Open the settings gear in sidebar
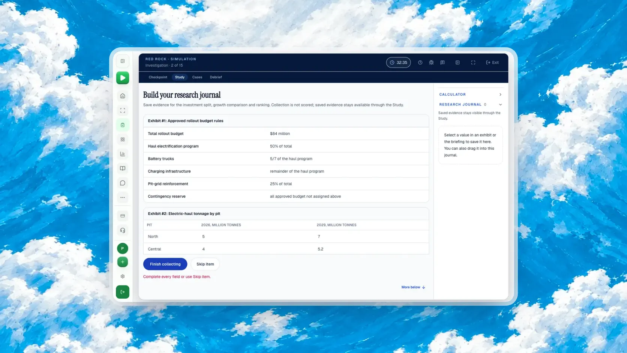 pos(123,276)
